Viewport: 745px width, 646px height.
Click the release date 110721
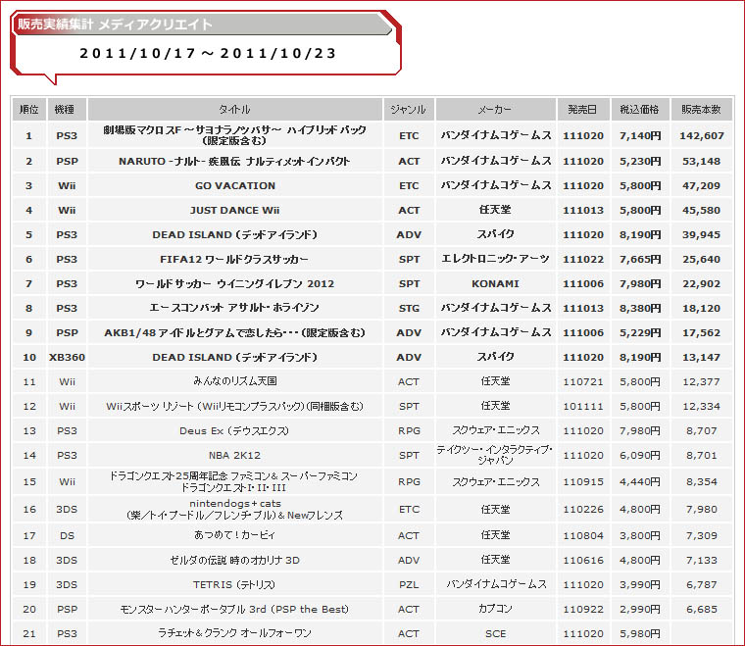[x=583, y=382]
